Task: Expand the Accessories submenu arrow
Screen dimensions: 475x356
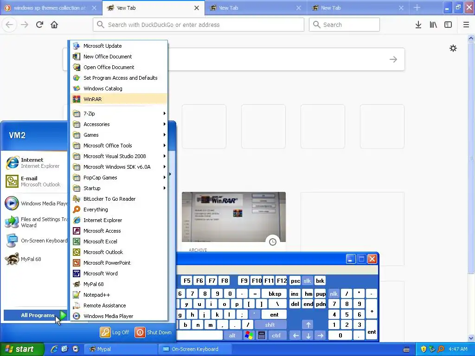Action: (x=165, y=124)
